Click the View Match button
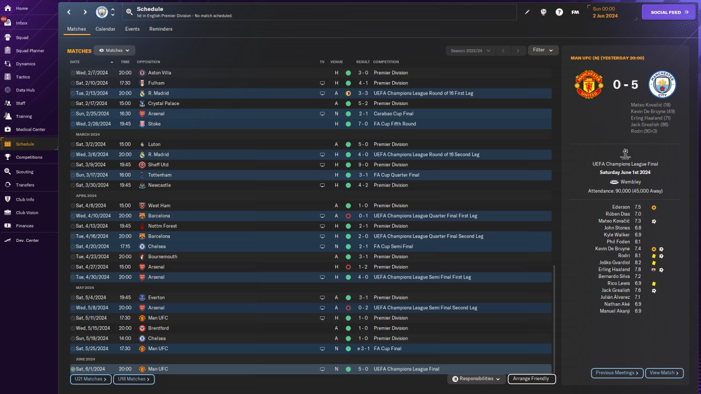 pos(664,373)
